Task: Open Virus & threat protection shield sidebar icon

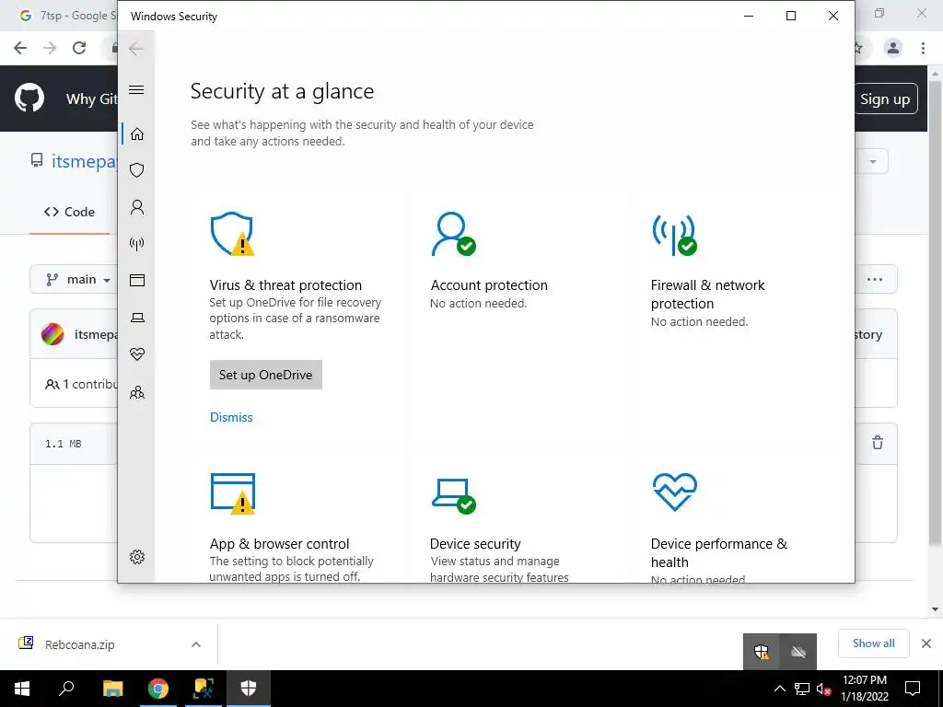Action: [x=137, y=170]
